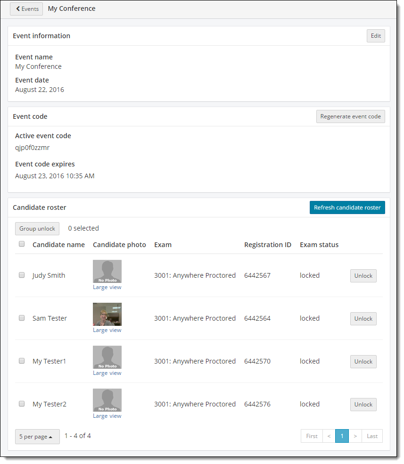Regenerate the event code

pos(350,116)
